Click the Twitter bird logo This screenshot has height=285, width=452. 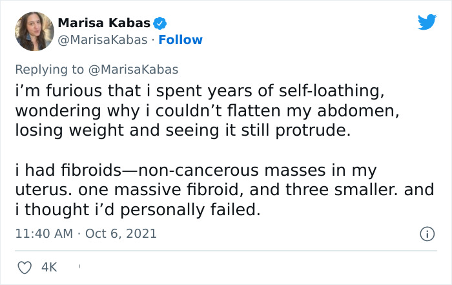[427, 23]
